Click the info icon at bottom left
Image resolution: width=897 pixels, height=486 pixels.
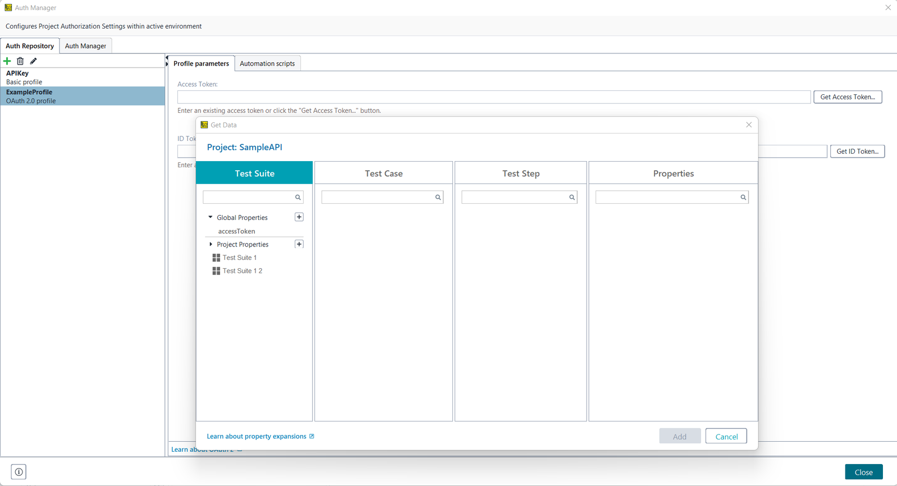click(x=19, y=472)
